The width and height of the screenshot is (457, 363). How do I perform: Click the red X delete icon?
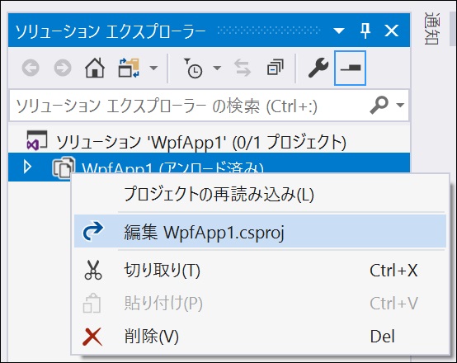pos(92,337)
